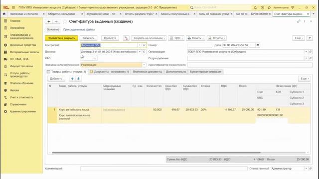This screenshot has height=179, width=319.
Task: Expand the Организация dropdown list
Action: pos(306,52)
